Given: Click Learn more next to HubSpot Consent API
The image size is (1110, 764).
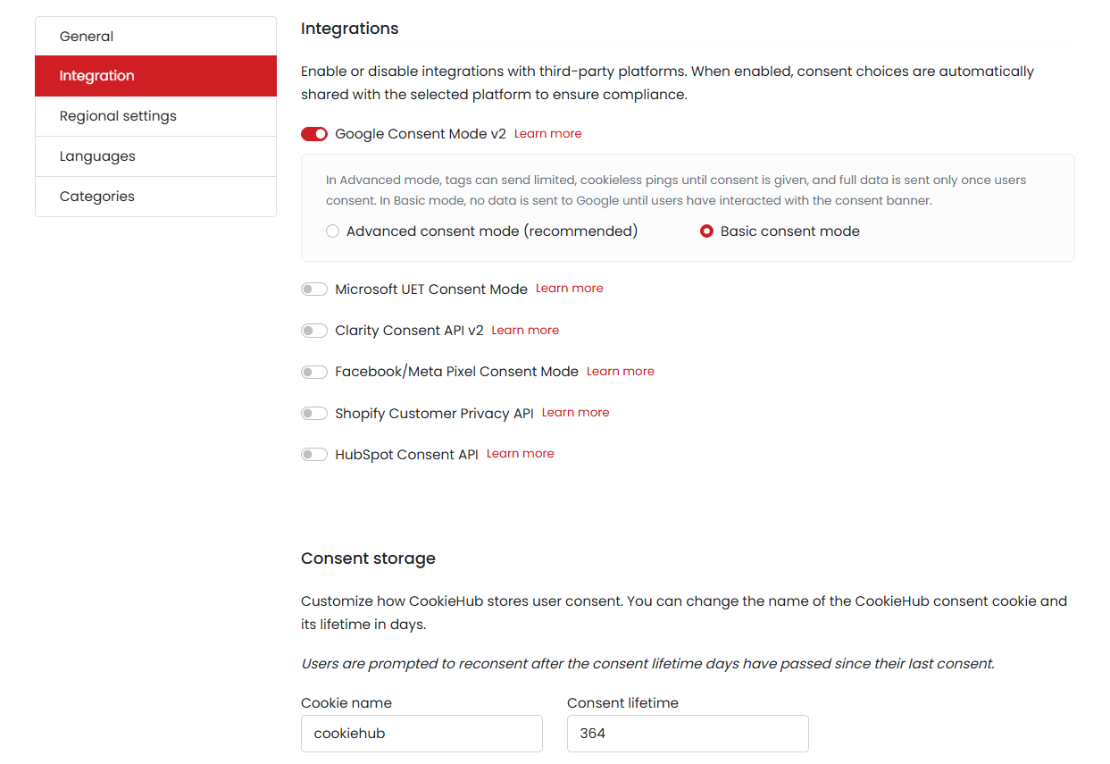Looking at the screenshot, I should pos(521,453).
